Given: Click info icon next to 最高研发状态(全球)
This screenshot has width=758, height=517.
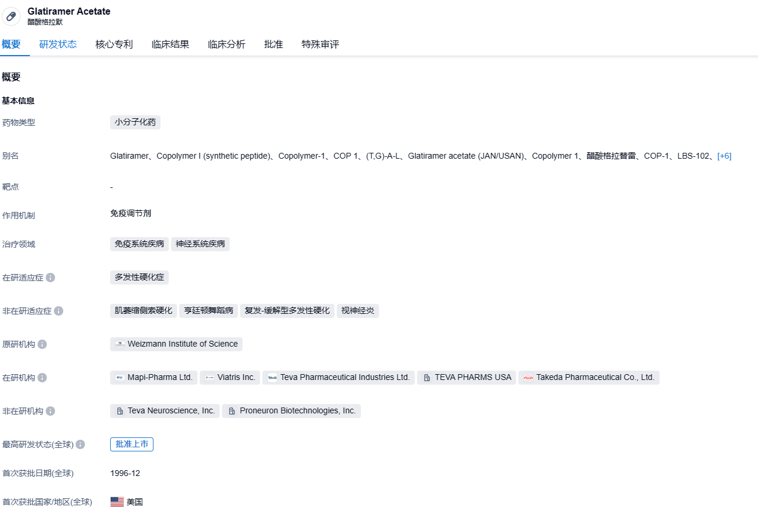Looking at the screenshot, I should (80, 444).
